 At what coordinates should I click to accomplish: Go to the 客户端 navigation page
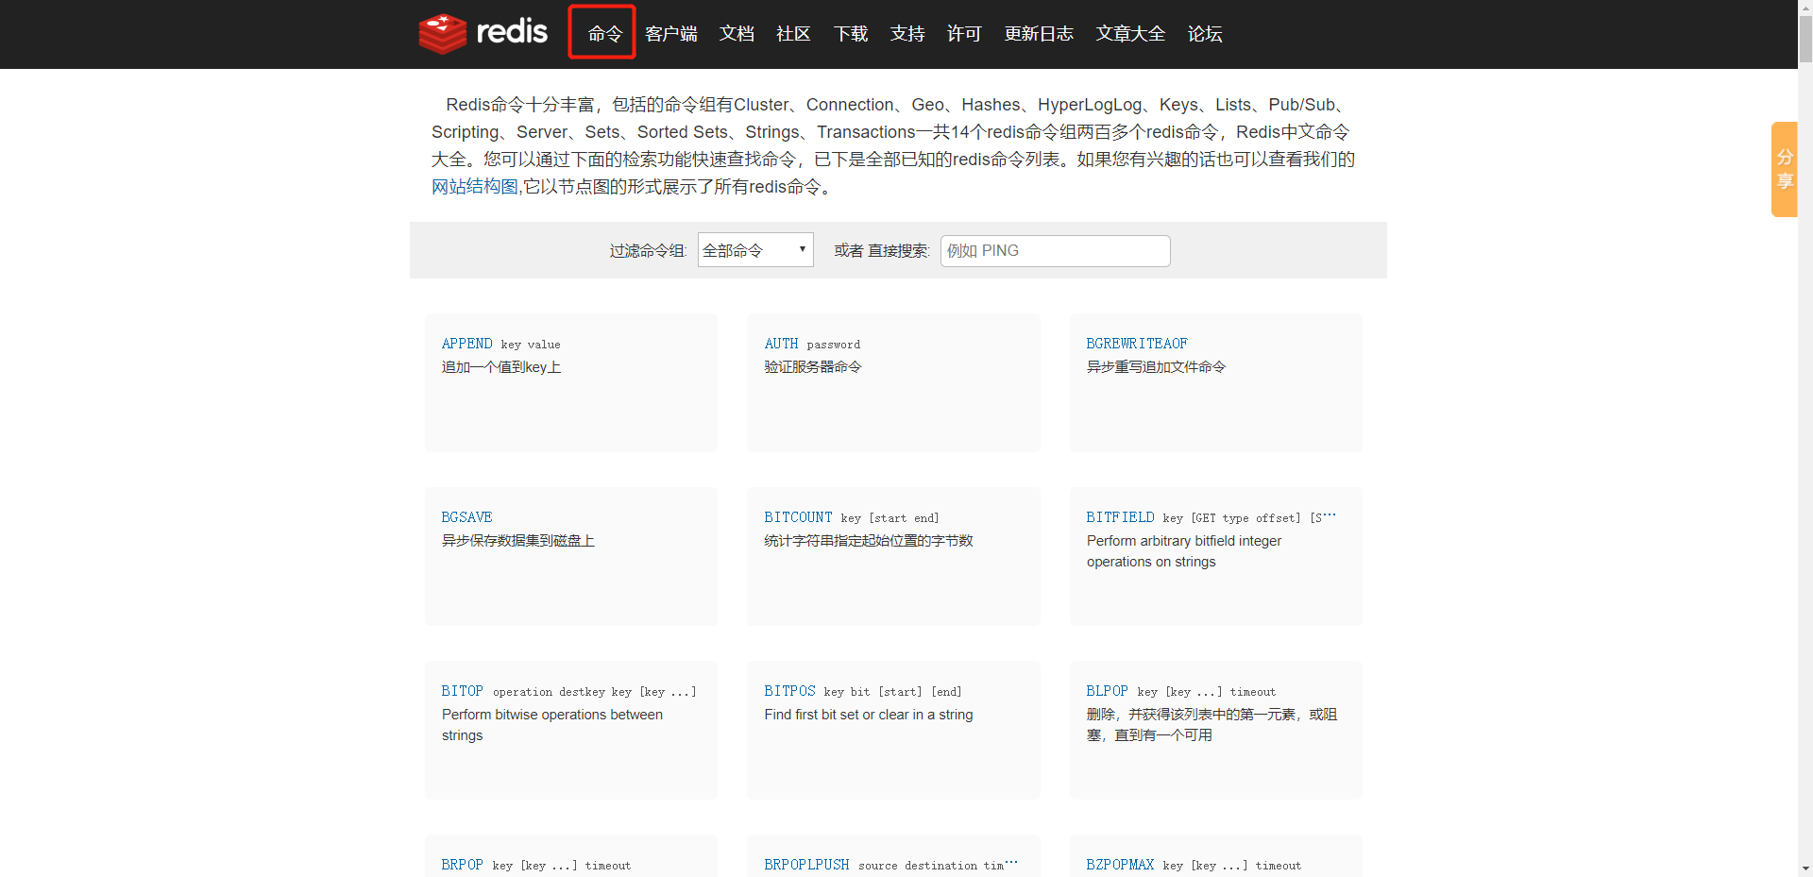[670, 34]
